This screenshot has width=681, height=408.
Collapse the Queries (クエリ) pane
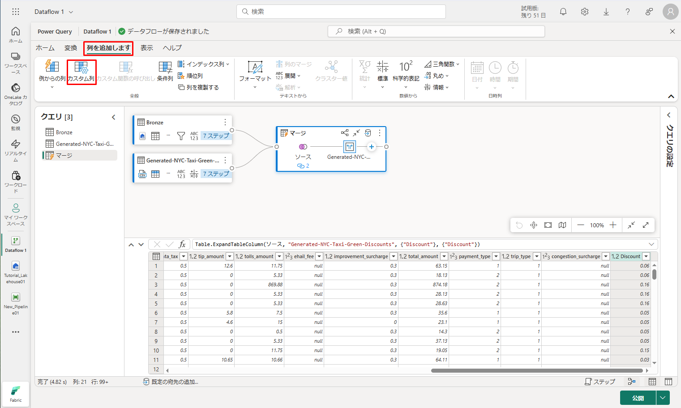[114, 117]
